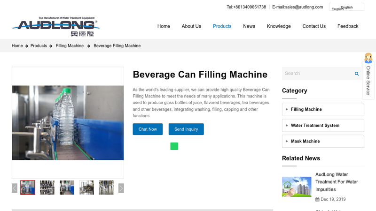The width and height of the screenshot is (376, 211).
Task: Open the Knowledge menu item
Action: pos(279,26)
